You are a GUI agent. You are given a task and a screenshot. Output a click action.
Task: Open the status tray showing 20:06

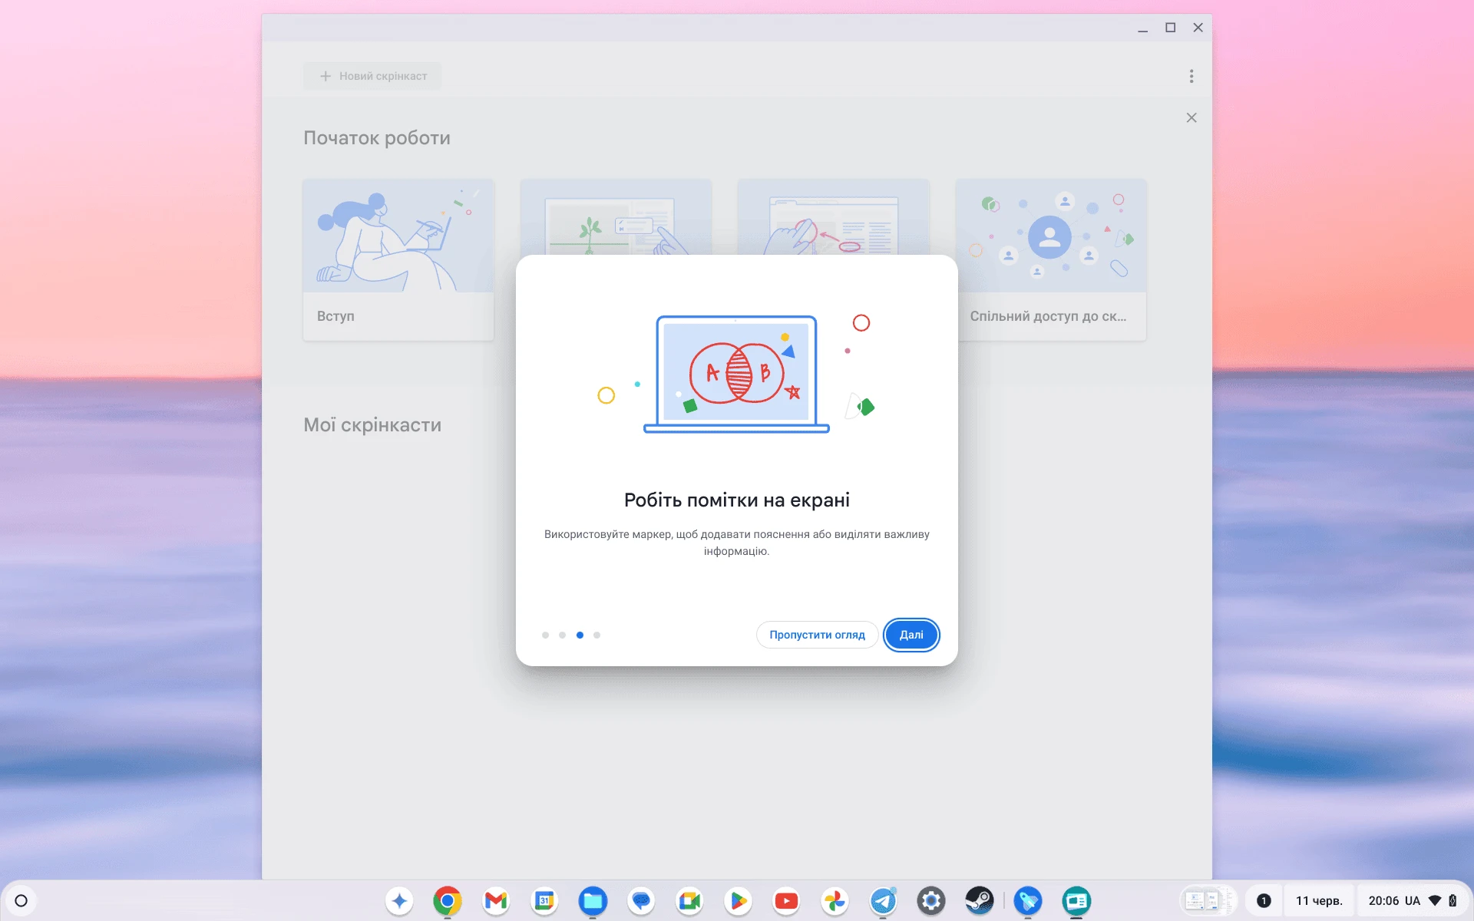(1412, 901)
